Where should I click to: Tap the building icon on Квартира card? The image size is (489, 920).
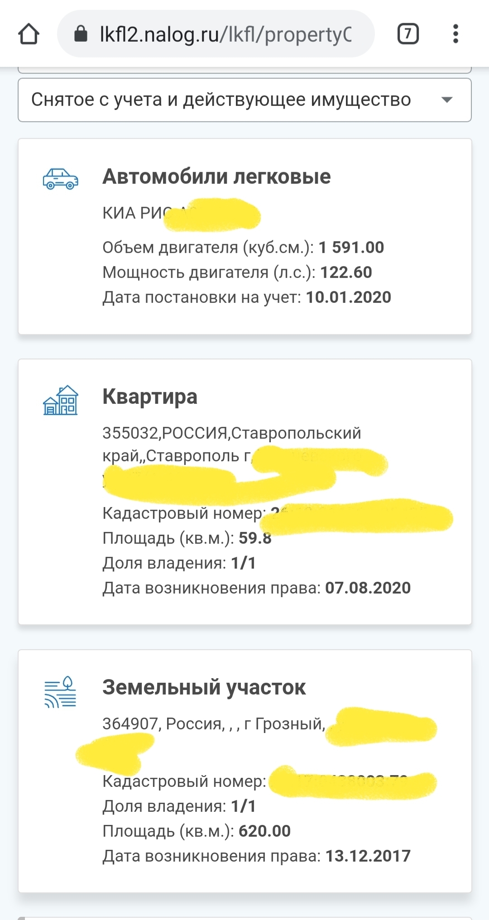click(60, 400)
